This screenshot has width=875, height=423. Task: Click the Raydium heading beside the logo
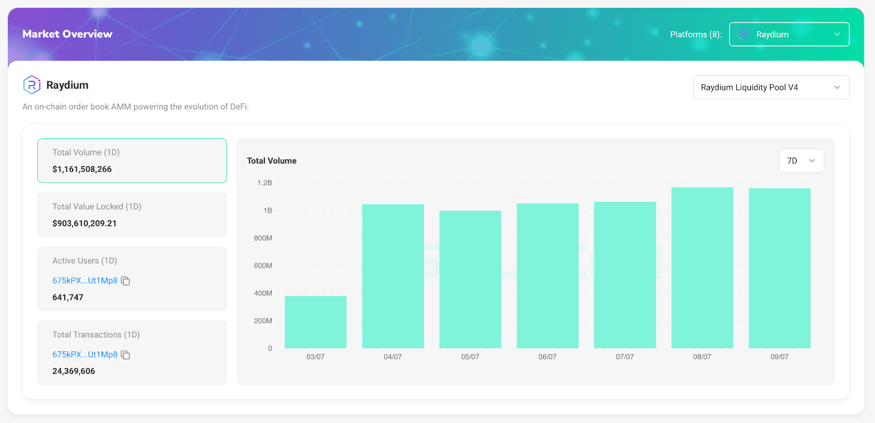67,85
